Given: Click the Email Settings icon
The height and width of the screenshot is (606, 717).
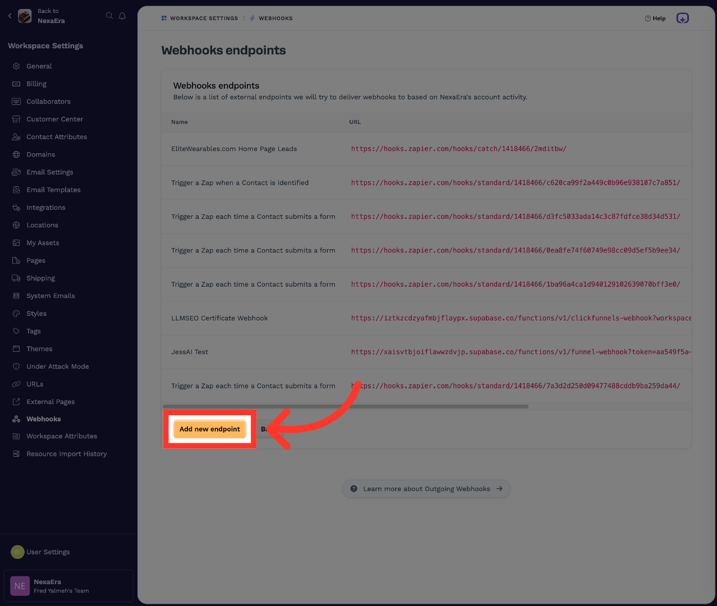Looking at the screenshot, I should pyautogui.click(x=16, y=172).
